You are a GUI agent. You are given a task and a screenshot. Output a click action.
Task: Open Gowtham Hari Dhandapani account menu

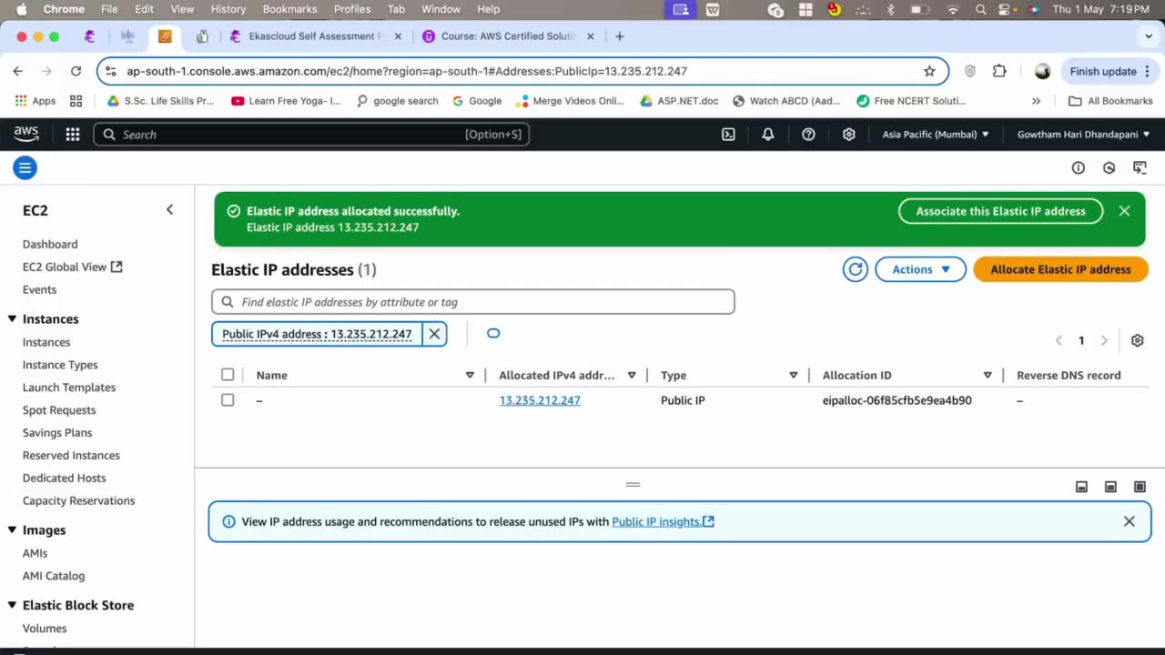click(1083, 135)
